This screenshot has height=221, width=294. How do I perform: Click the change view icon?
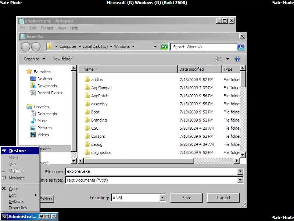coord(218,59)
